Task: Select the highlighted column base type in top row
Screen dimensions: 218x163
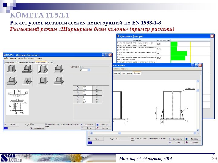Action: coord(43,69)
